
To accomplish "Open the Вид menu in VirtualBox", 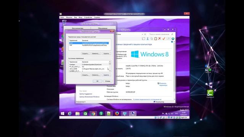I will [75, 18].
